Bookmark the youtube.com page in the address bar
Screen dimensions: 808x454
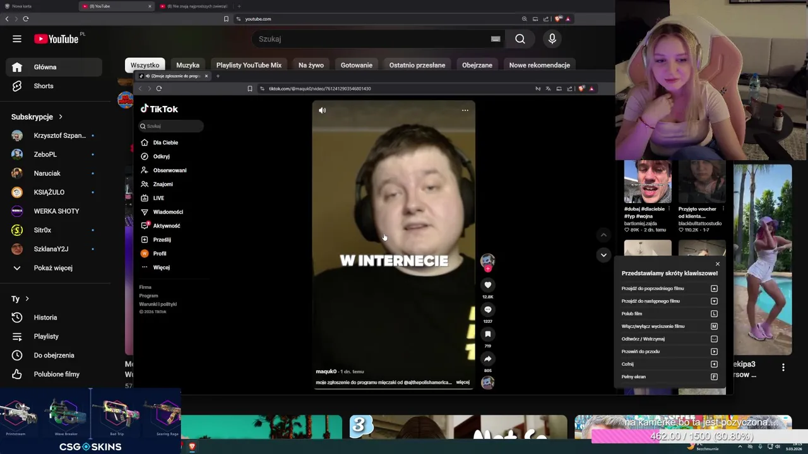point(226,19)
